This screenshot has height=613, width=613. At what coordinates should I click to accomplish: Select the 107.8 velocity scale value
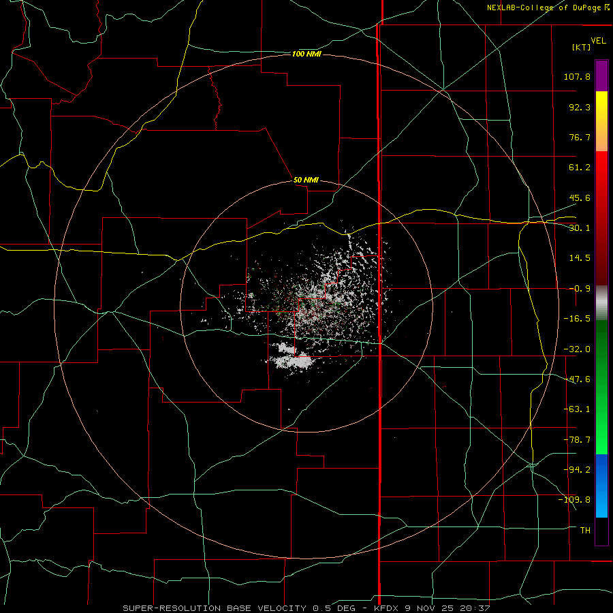click(577, 76)
